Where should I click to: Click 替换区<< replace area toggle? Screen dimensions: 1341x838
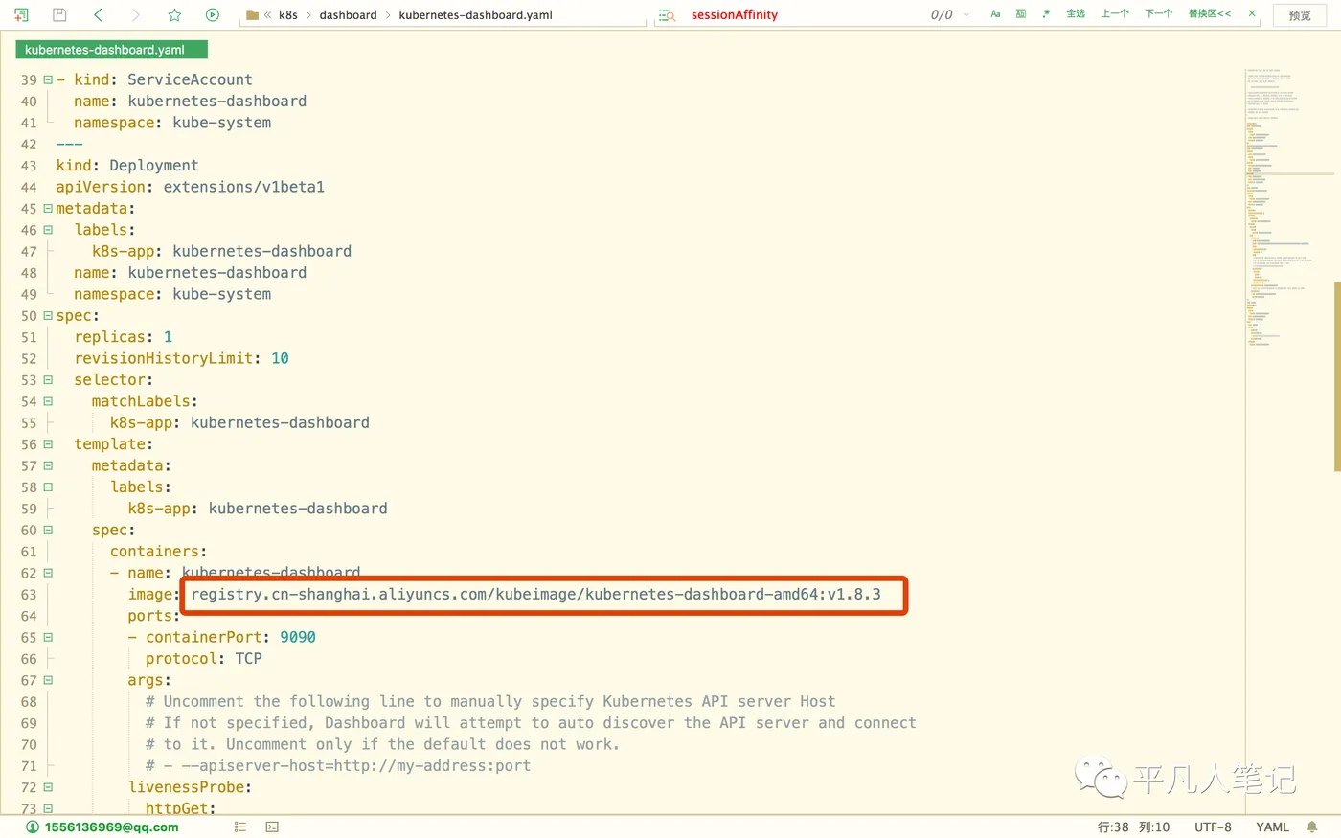tap(1210, 14)
